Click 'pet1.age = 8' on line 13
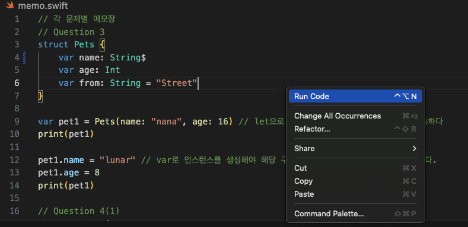 69,172
